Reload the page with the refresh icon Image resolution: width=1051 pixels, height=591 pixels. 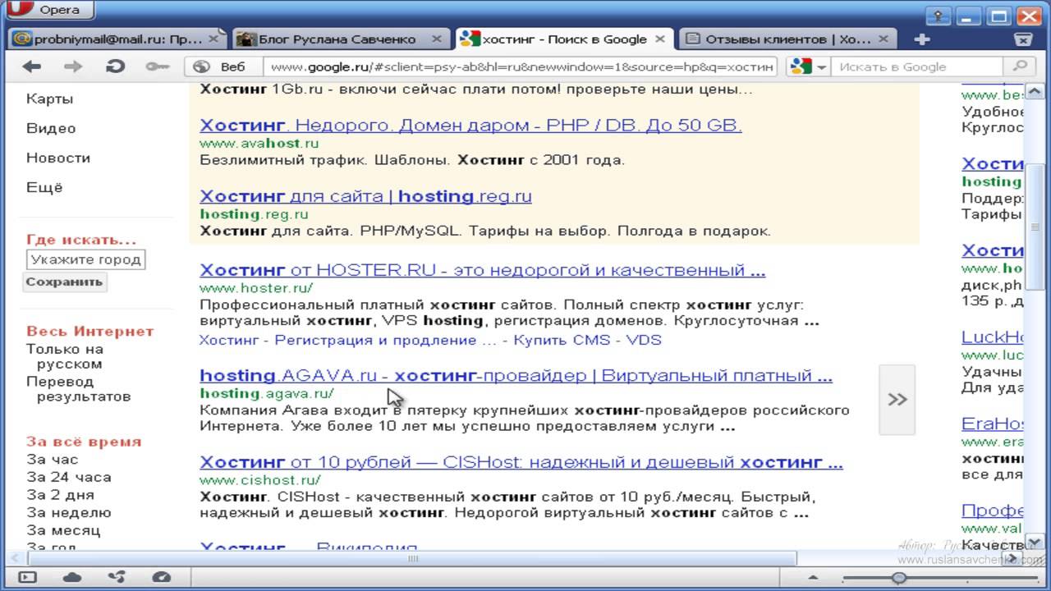click(x=115, y=66)
